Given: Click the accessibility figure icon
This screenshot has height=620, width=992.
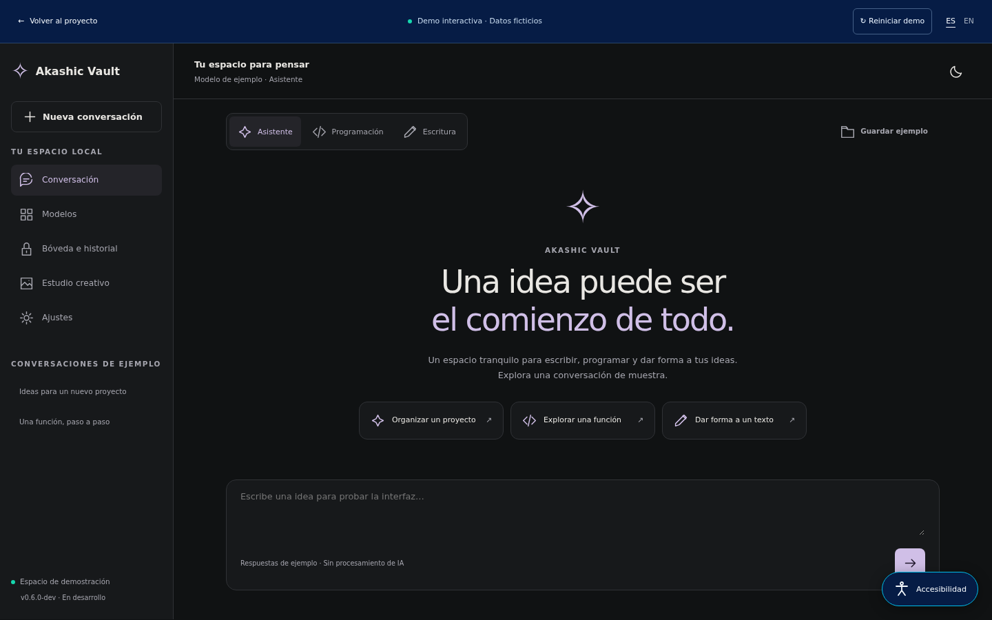Looking at the screenshot, I should [x=902, y=589].
